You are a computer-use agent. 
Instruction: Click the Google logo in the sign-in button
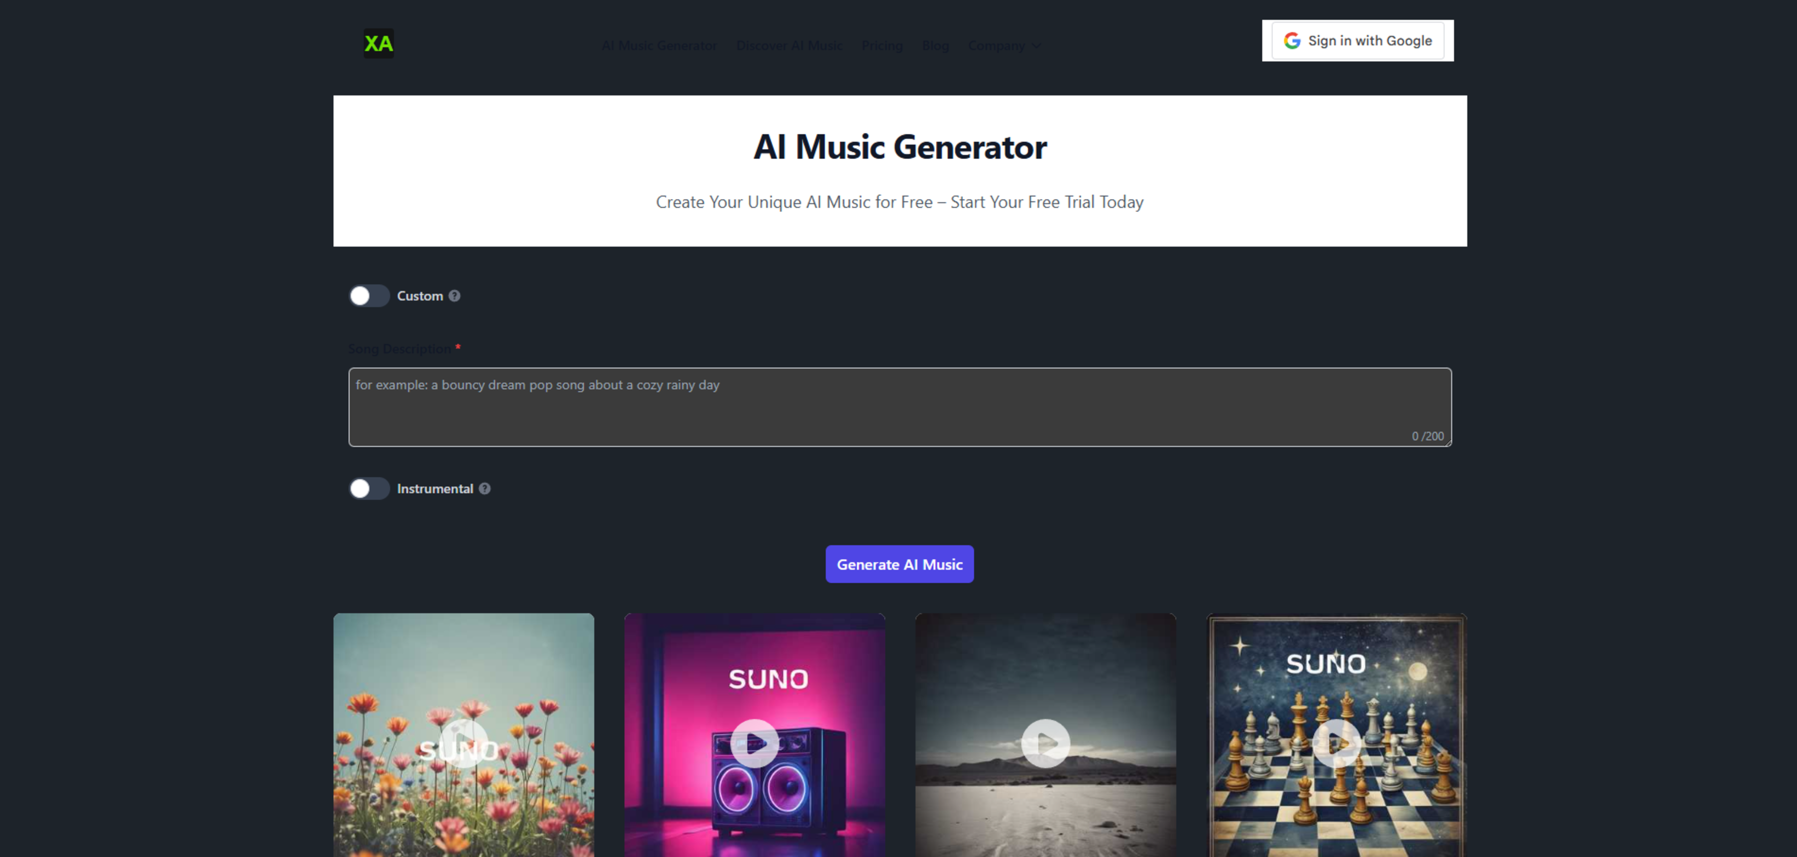[x=1292, y=40]
